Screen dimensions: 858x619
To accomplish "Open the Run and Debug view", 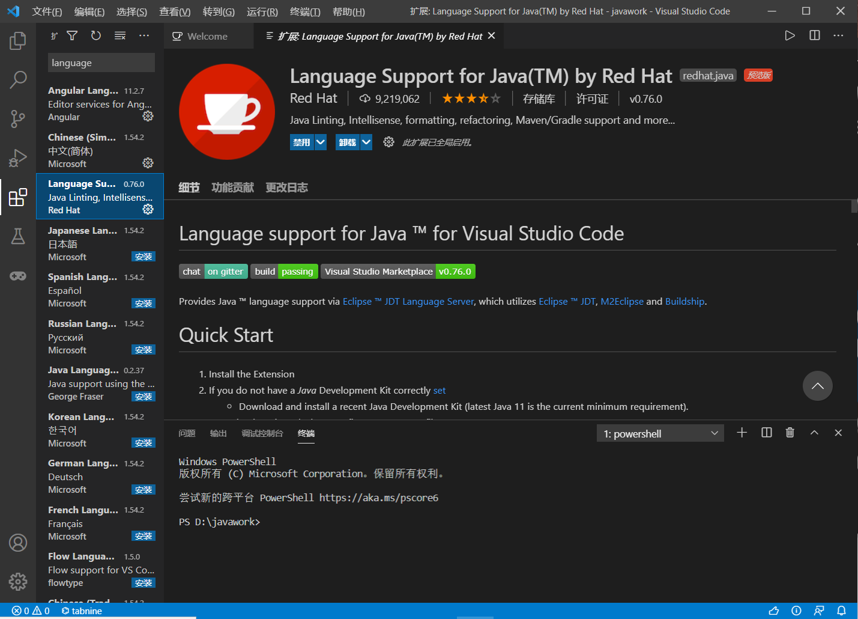I will click(18, 157).
